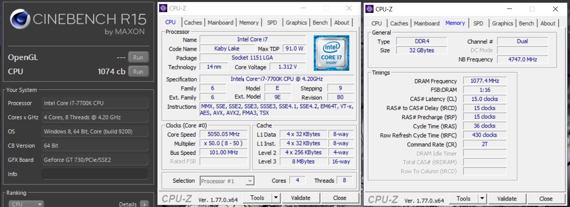Screen dimensions: 570x207
Task: Click the Intel Core i7 badge image
Action: [x=331, y=52]
